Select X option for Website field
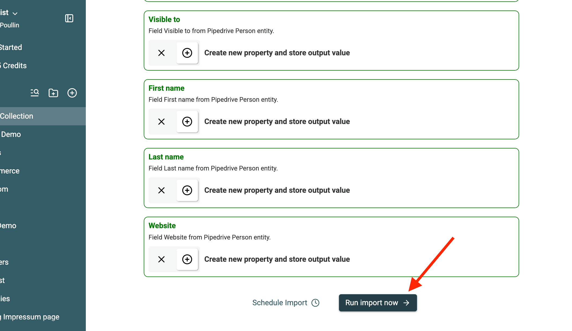Image resolution: width=572 pixels, height=331 pixels. point(161,259)
